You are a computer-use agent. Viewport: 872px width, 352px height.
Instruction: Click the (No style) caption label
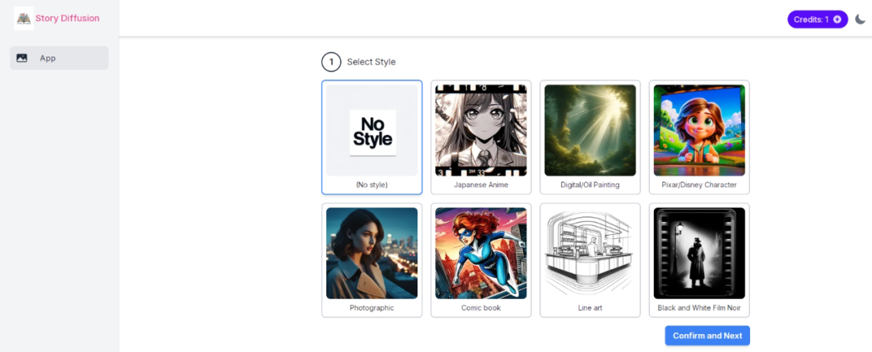(x=372, y=185)
